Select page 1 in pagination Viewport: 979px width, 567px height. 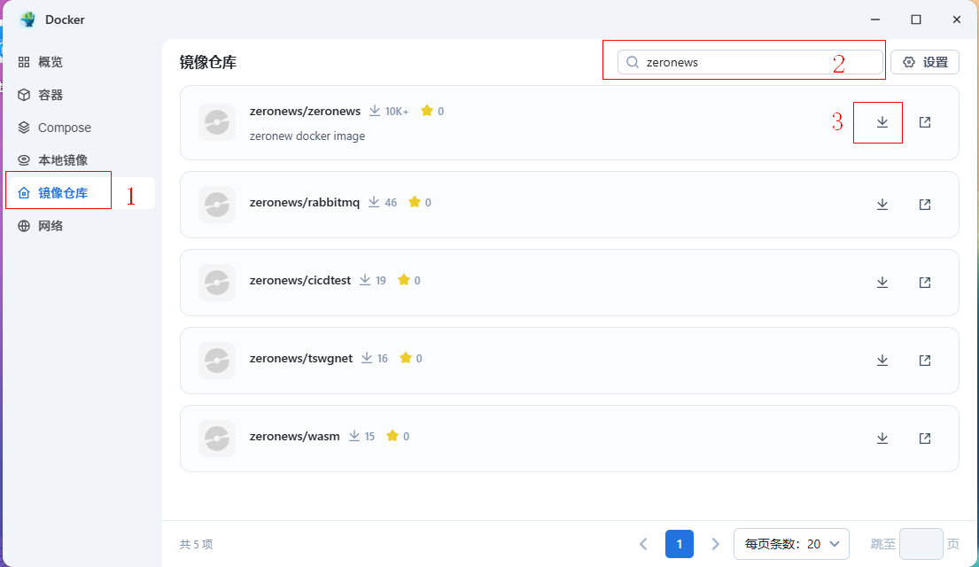pyautogui.click(x=680, y=544)
